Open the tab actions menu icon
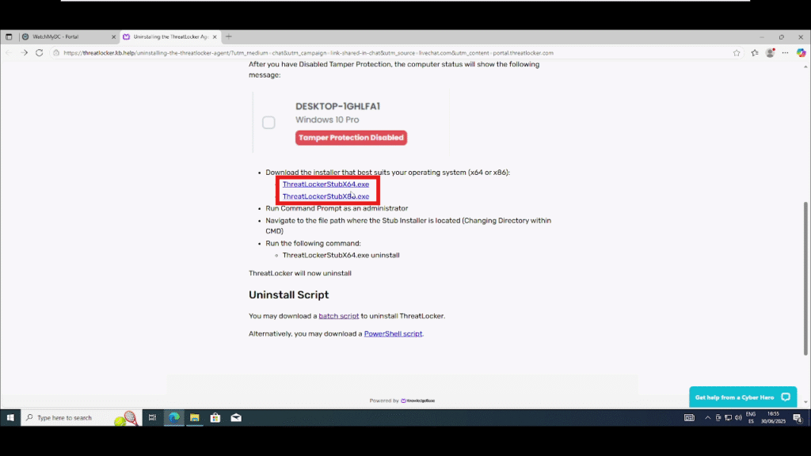Viewport: 811px width, 456px height. point(9,36)
